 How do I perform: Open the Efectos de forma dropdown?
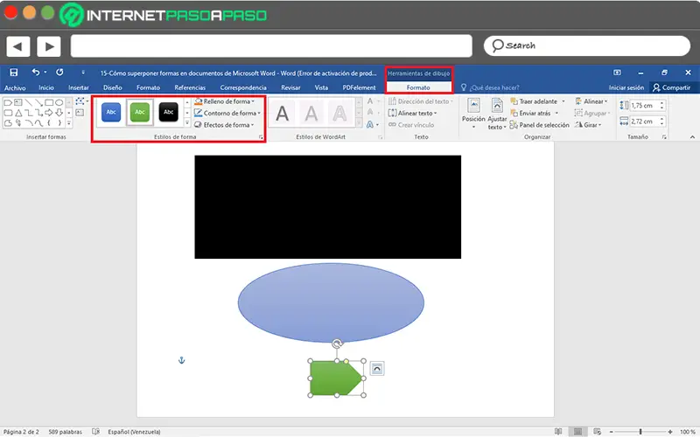tap(224, 125)
